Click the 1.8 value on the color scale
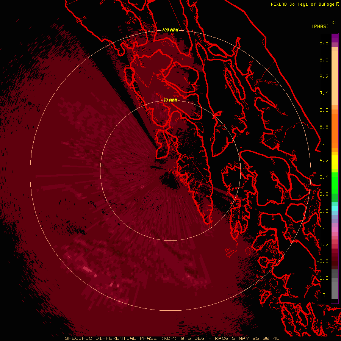 pyautogui.click(x=324, y=211)
